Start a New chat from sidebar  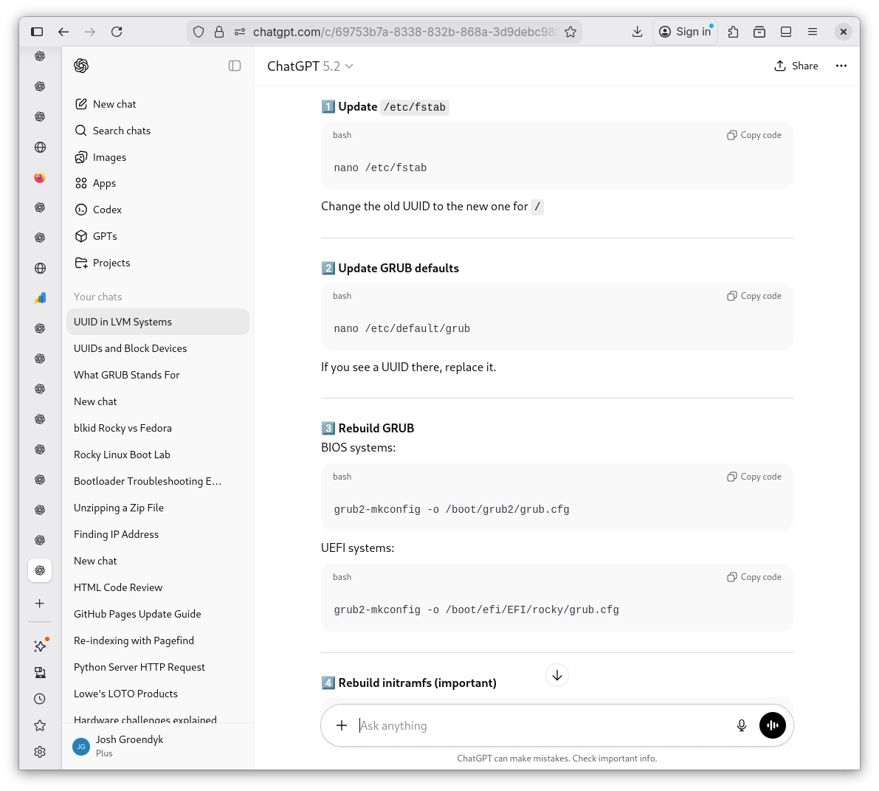114,104
